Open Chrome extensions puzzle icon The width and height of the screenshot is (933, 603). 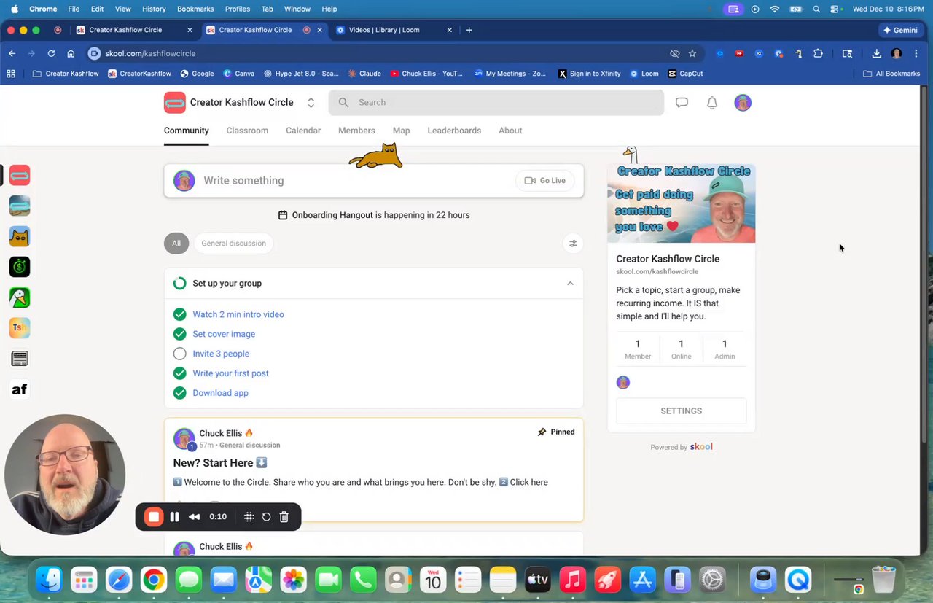818,53
